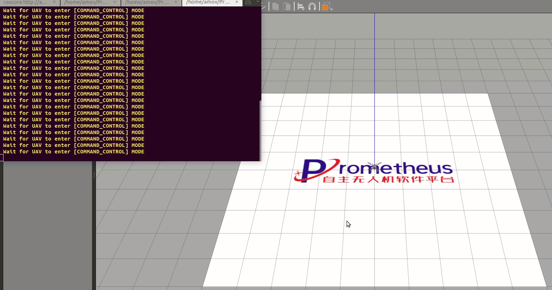Open the terminal tab list dropdown

pos(257,2)
